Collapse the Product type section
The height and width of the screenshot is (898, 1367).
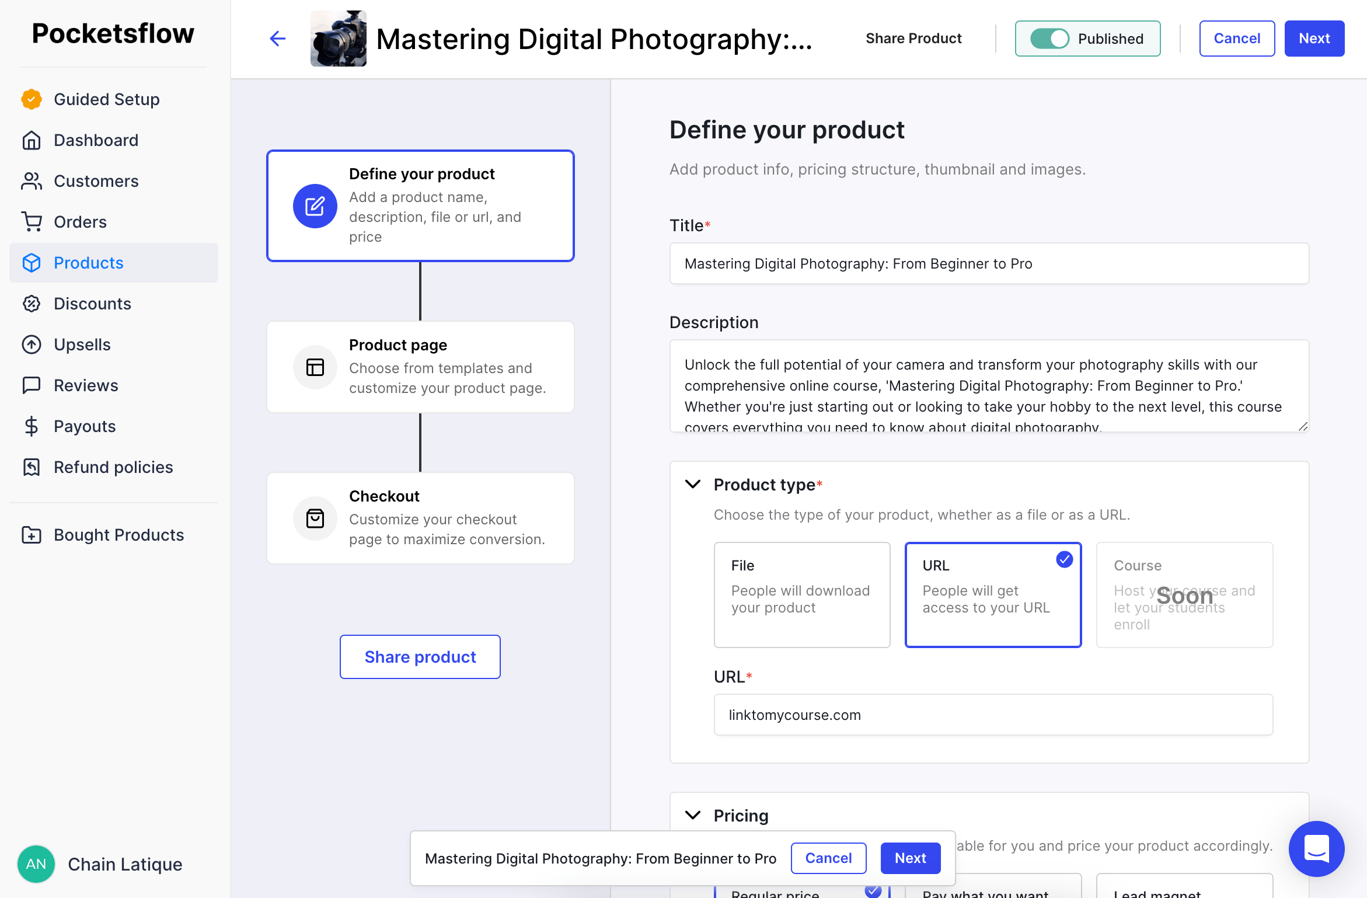point(693,485)
